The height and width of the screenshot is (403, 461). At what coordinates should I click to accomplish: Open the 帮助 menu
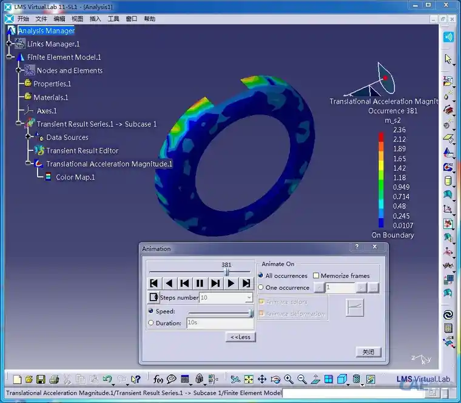coord(149,19)
